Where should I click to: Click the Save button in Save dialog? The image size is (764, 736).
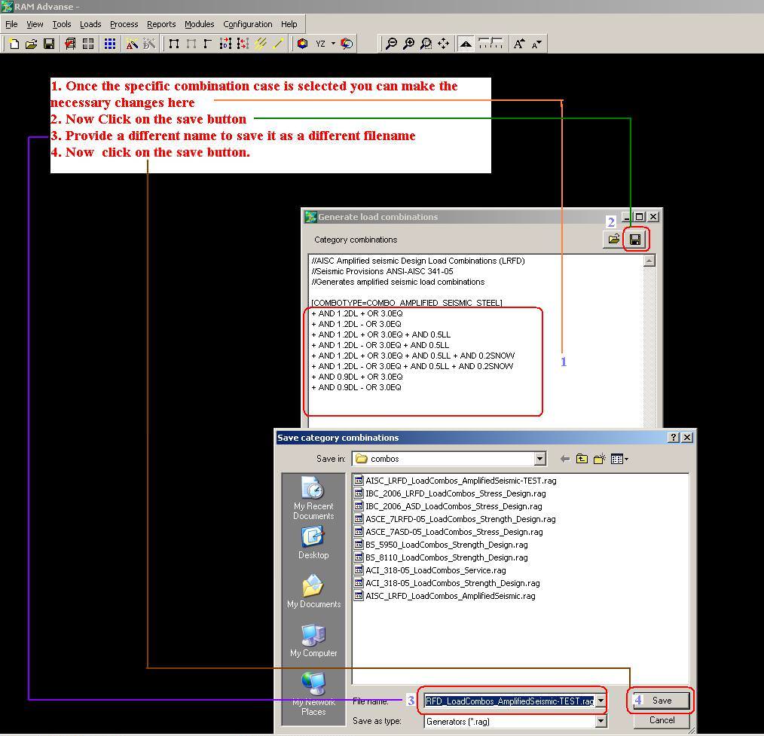(x=662, y=701)
